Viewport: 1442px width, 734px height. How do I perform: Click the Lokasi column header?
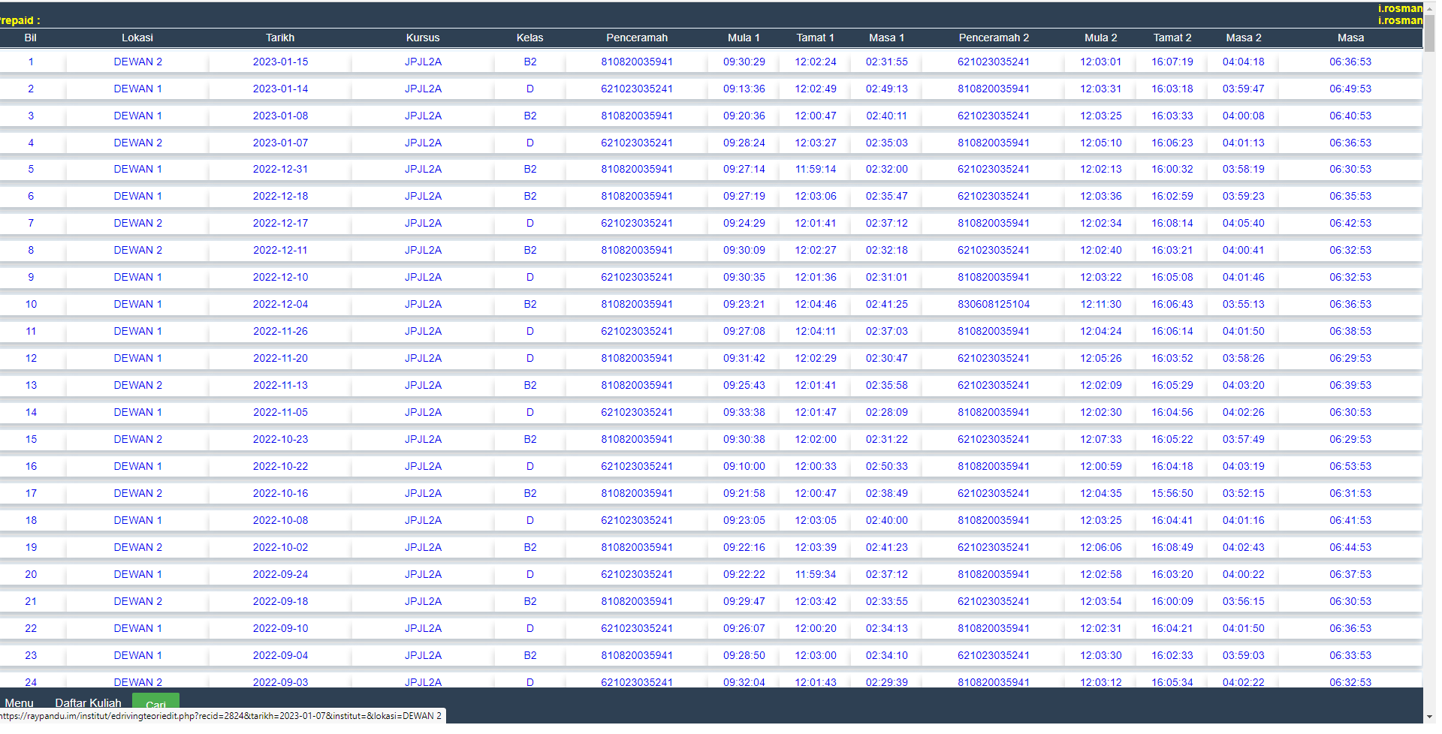click(x=137, y=38)
